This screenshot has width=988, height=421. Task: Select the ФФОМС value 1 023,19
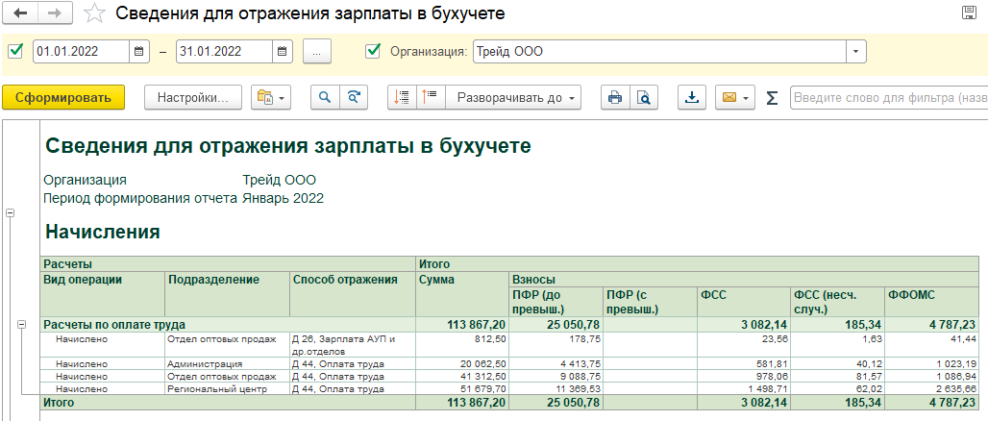point(932,363)
